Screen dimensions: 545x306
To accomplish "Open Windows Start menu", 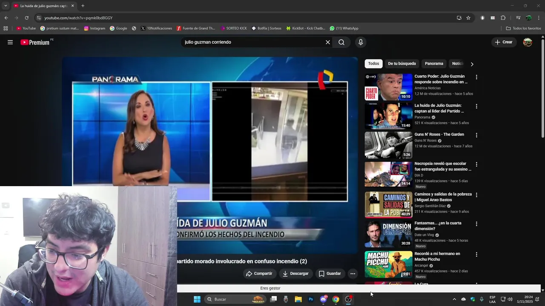I will click(x=197, y=299).
